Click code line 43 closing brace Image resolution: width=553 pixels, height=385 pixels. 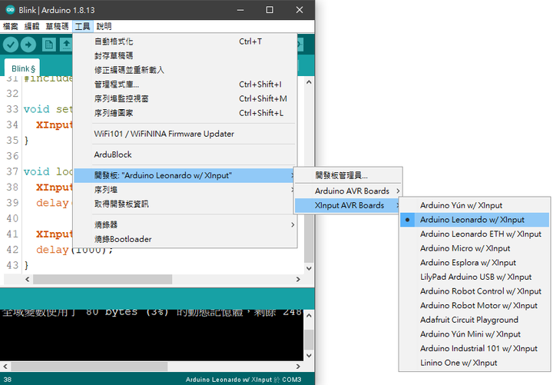click(x=26, y=265)
